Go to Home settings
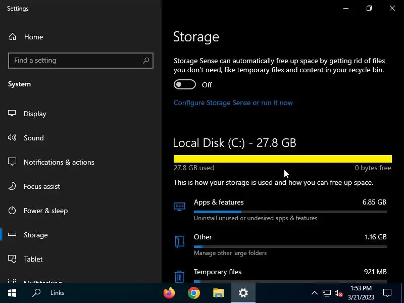Screen dimensions: 404x303 point(33,37)
